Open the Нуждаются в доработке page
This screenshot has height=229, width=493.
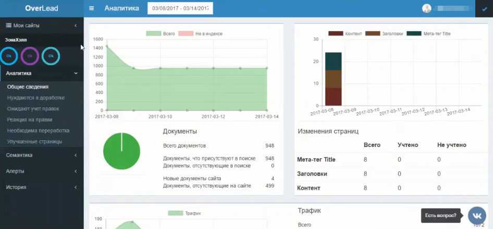pyautogui.click(x=36, y=98)
